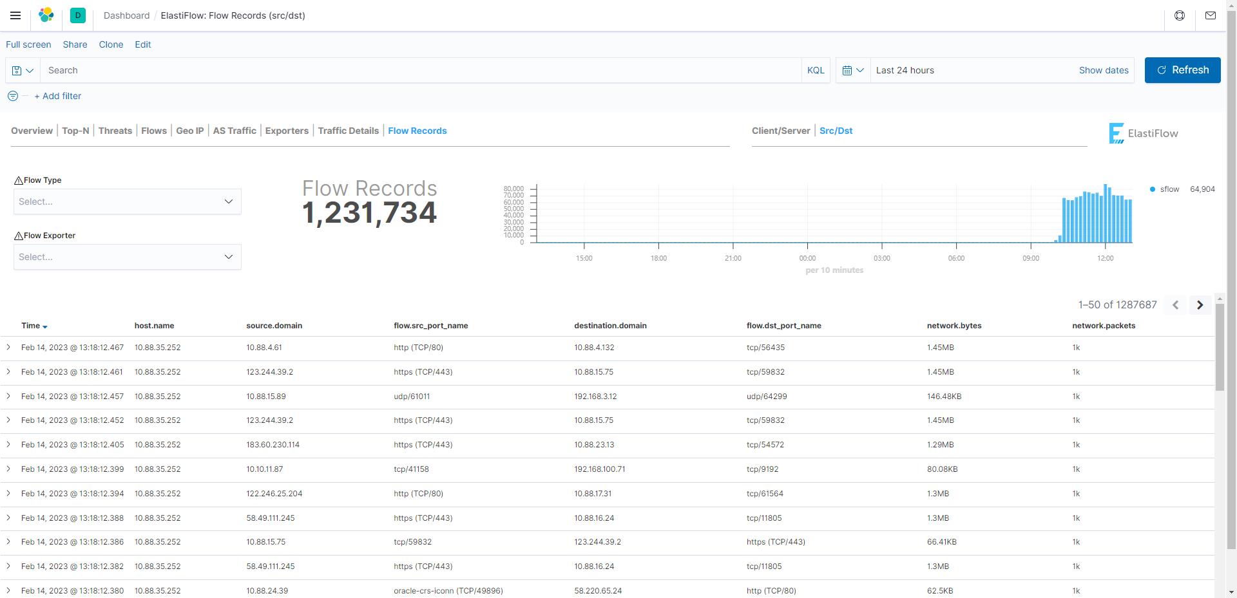Click sflow legend color dot
1237x598 pixels.
pyautogui.click(x=1153, y=189)
